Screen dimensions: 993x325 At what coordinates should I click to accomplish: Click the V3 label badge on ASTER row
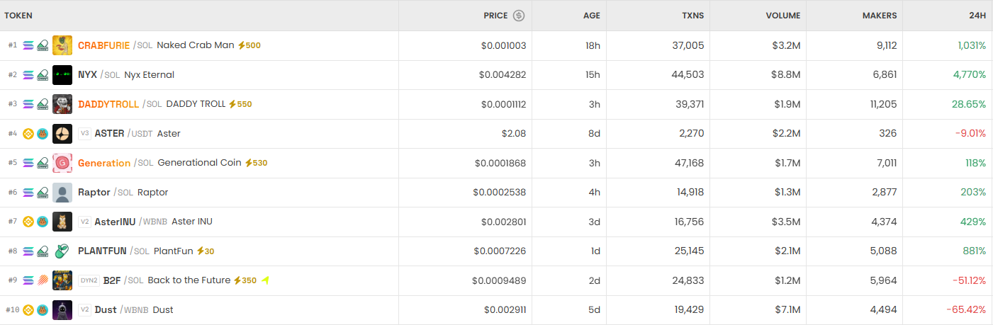[x=85, y=133]
